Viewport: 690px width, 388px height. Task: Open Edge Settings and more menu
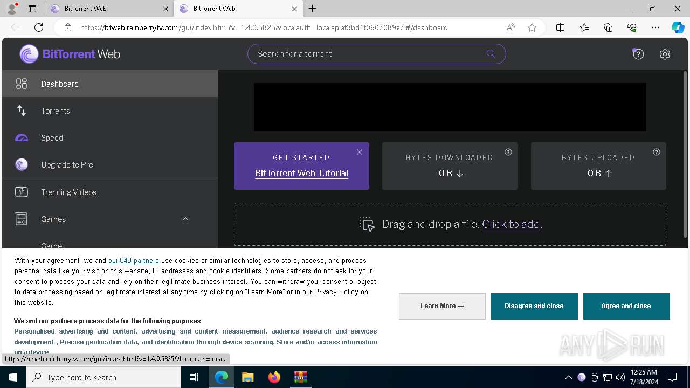tap(655, 27)
